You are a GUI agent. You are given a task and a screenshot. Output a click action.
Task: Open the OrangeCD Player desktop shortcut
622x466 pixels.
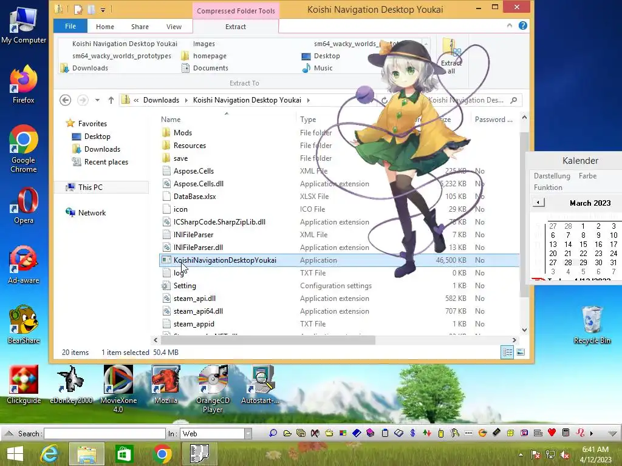tap(213, 389)
